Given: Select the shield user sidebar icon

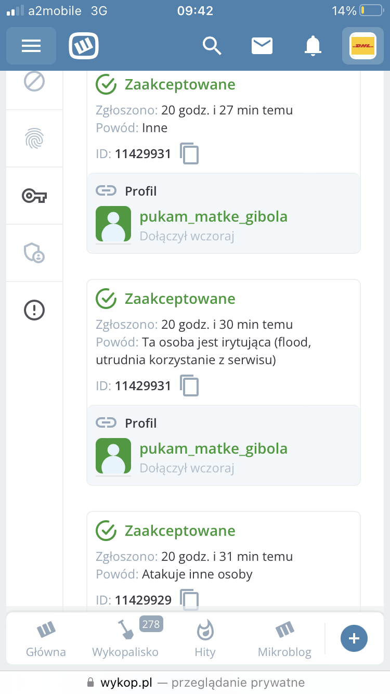Looking at the screenshot, I should 34,253.
